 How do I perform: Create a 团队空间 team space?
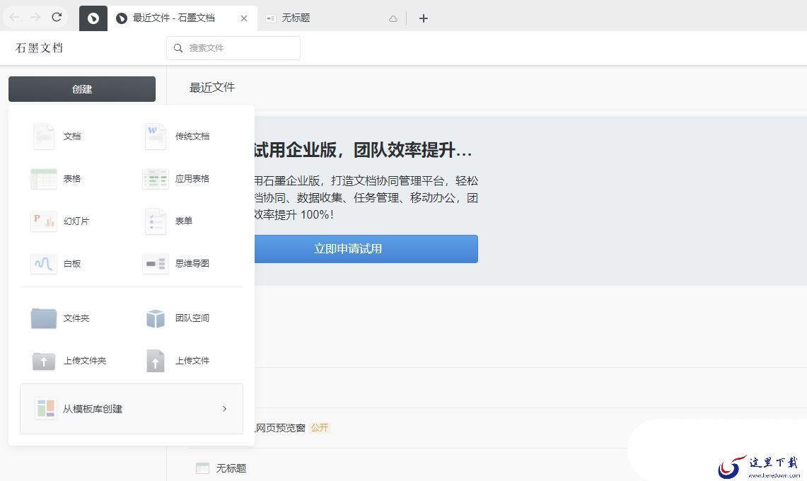(x=177, y=318)
